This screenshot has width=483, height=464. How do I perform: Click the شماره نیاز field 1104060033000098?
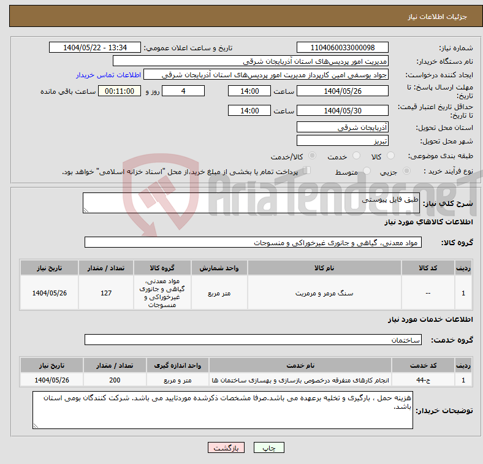[342, 47]
